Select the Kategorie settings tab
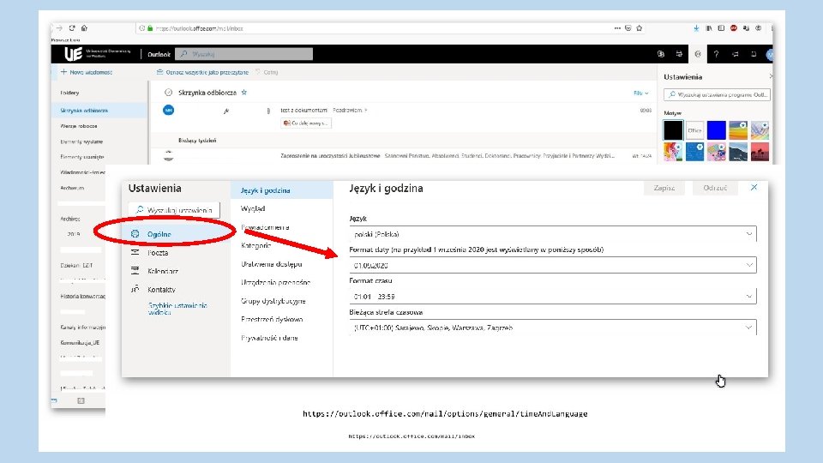This screenshot has width=823, height=463. pyautogui.click(x=255, y=245)
